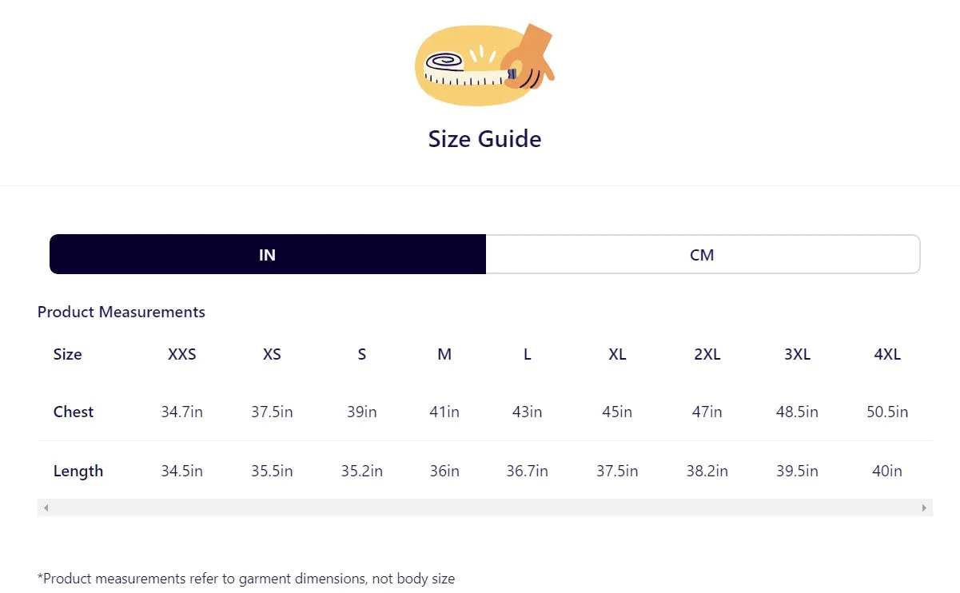Click the Length row label

point(78,471)
